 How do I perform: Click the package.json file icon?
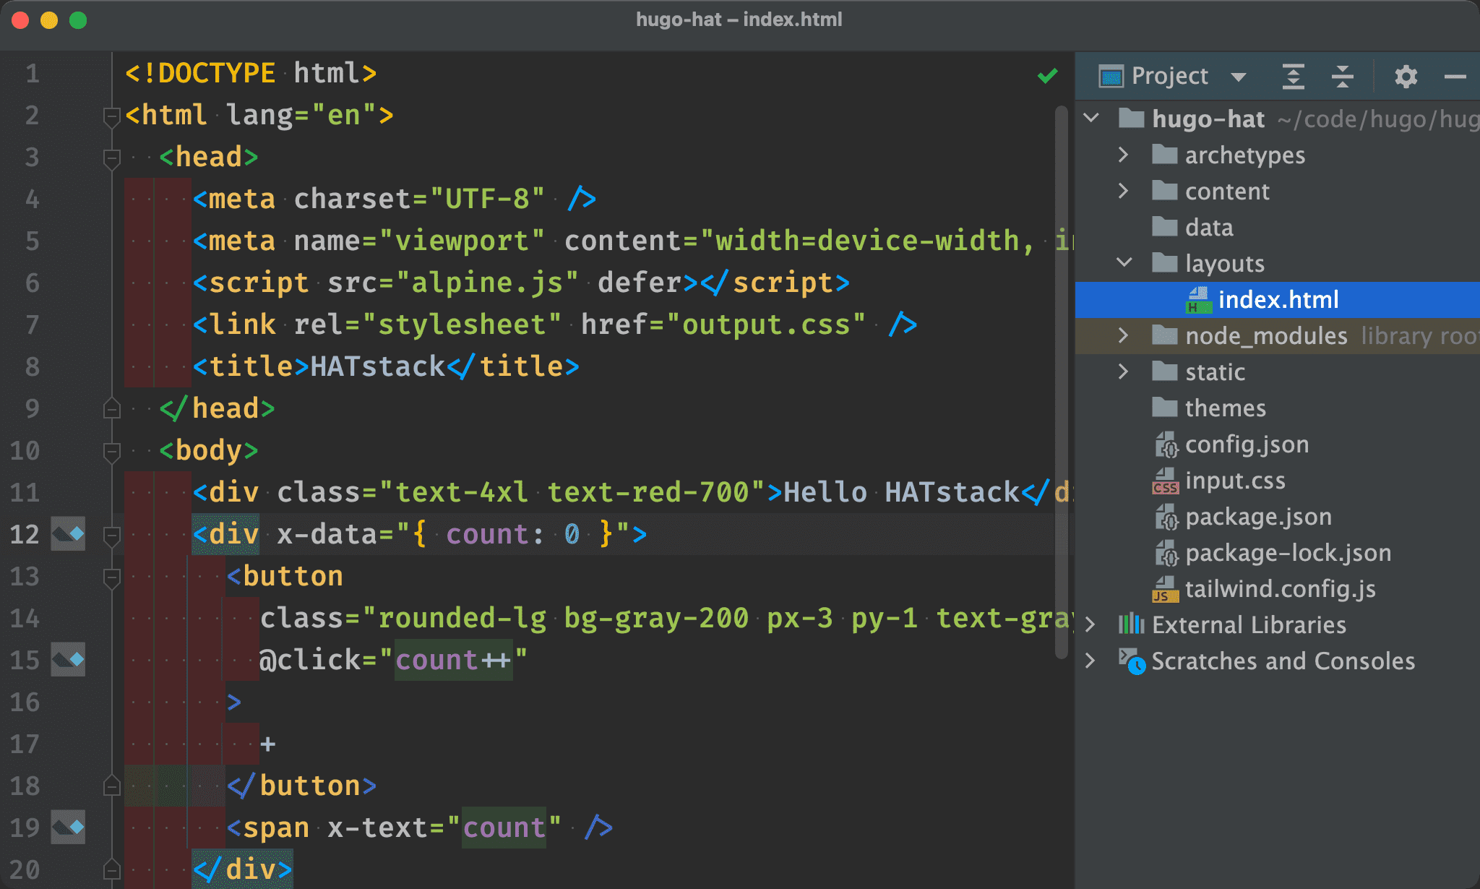1166,517
